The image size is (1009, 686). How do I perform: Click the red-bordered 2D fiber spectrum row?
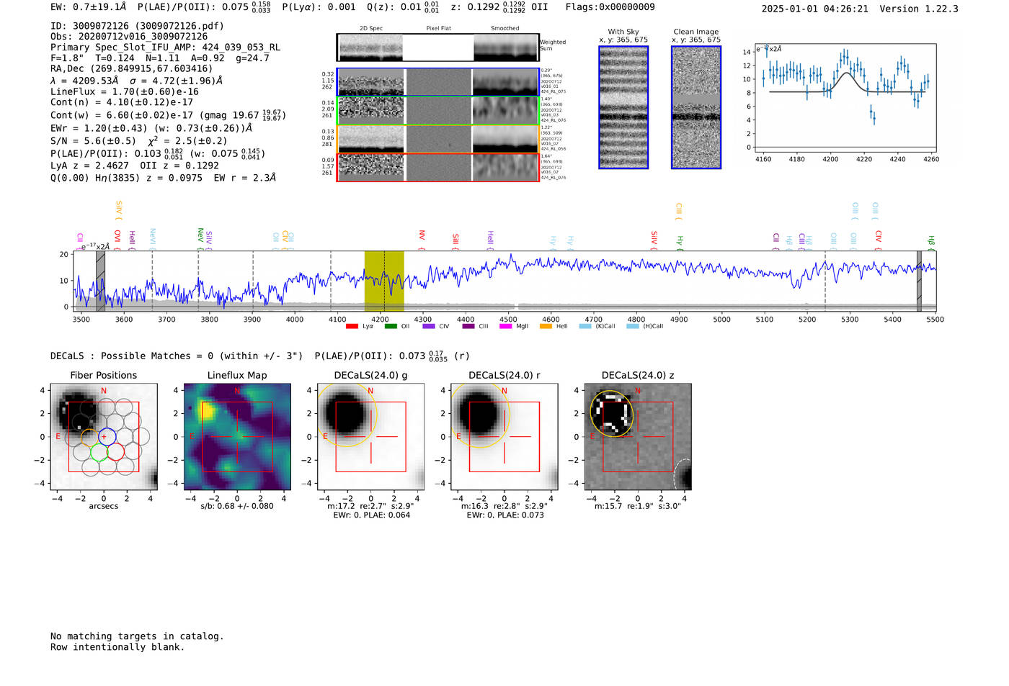[438, 167]
